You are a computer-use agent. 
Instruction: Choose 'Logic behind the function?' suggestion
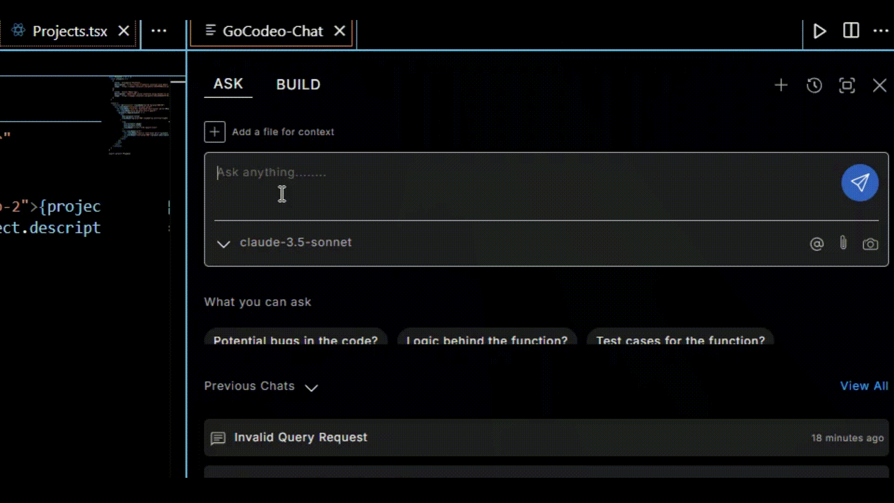point(487,337)
